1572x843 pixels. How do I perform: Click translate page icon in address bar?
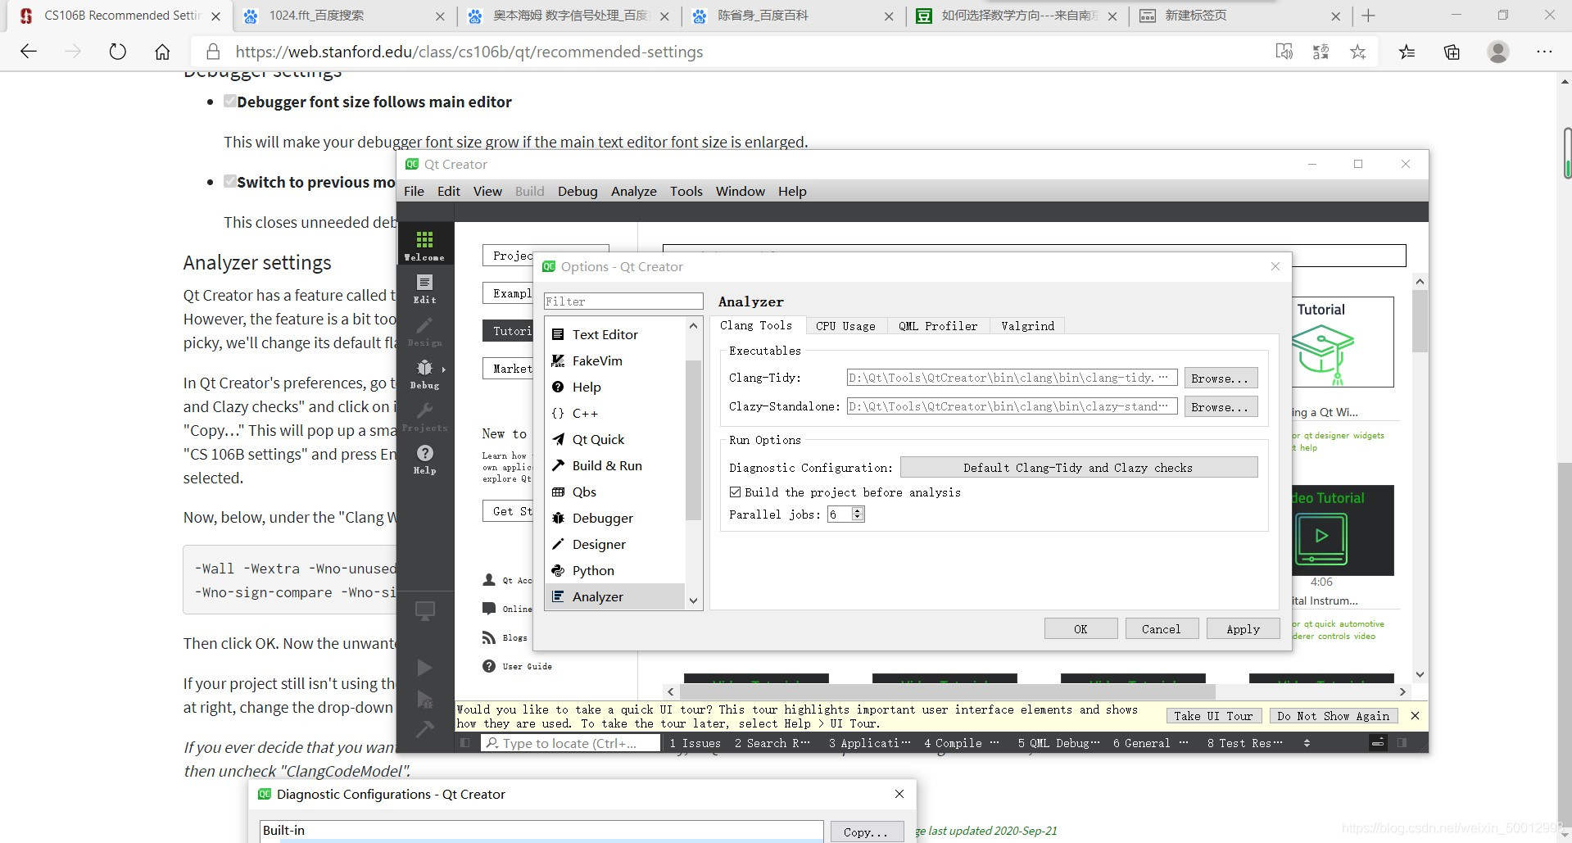coord(1321,52)
